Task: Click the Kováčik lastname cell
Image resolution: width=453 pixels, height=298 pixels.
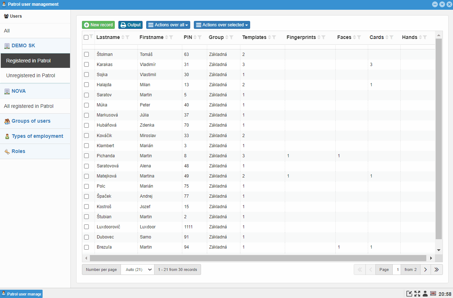Action: (116, 136)
